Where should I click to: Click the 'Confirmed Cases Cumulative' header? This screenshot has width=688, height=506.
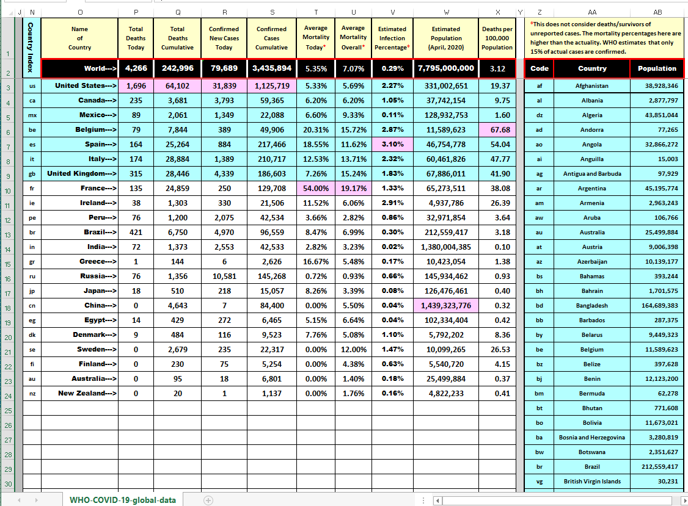(x=272, y=38)
